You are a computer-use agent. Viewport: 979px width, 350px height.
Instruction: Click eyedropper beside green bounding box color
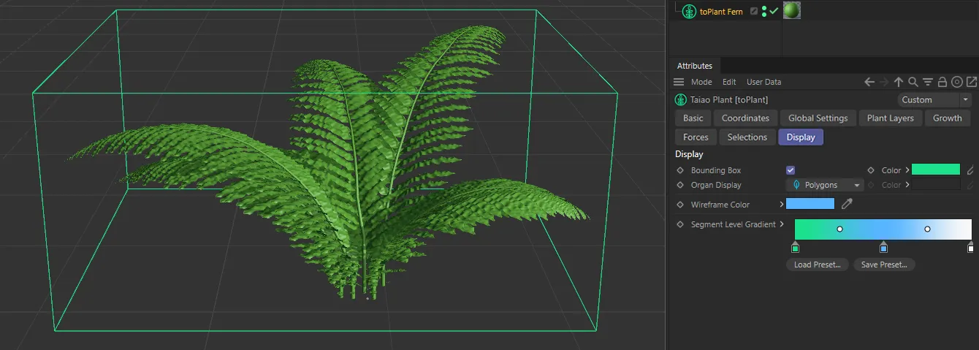[x=970, y=170]
